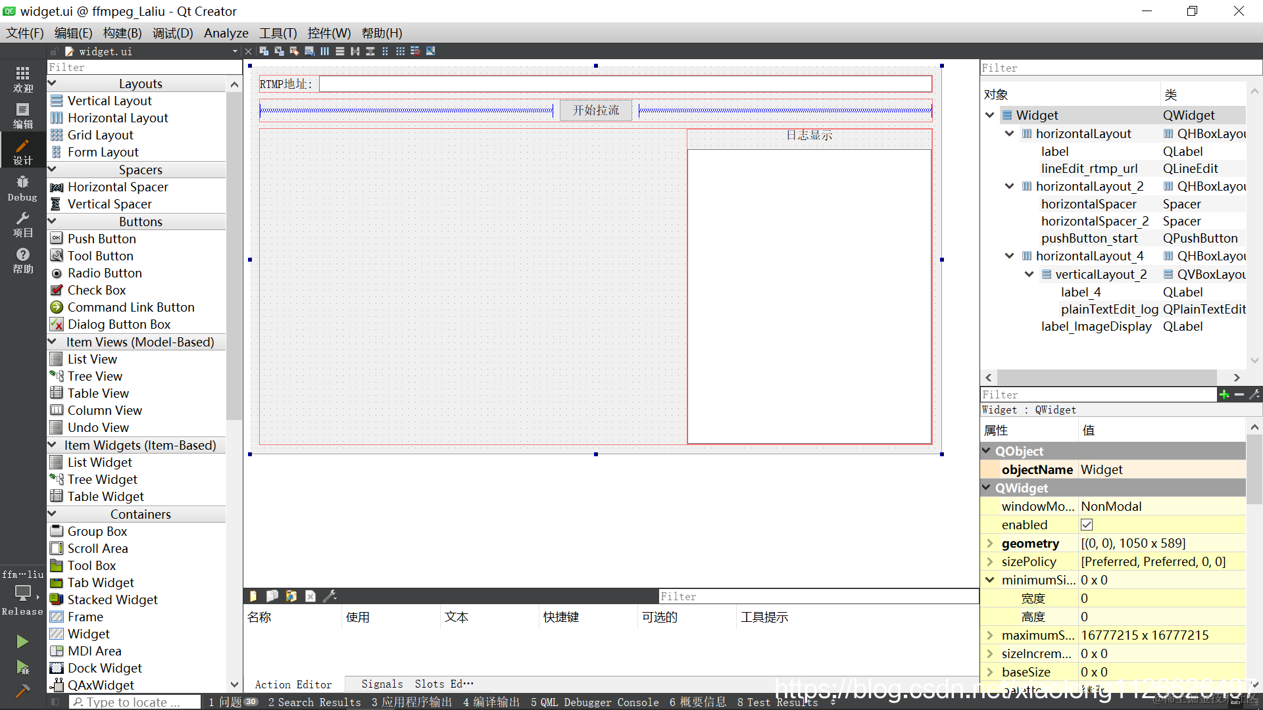Click the Property Editor vertical scrollbar
The width and height of the screenshot is (1263, 710).
pyautogui.click(x=1254, y=470)
